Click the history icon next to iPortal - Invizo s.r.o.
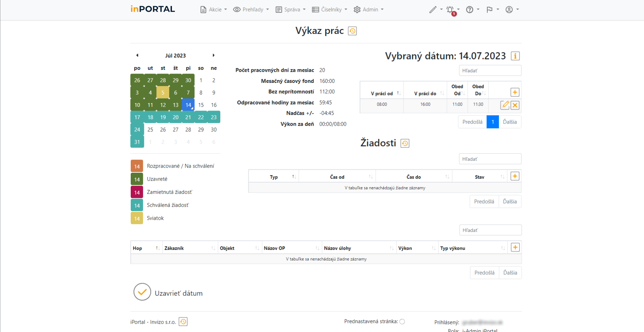The width and height of the screenshot is (644, 332). point(183,322)
